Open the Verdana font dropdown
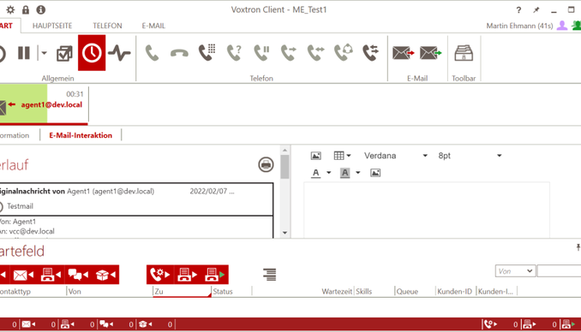Screen dimensions: 581x332 tap(395, 156)
